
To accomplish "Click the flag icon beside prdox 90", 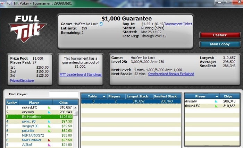I will [49, 122].
